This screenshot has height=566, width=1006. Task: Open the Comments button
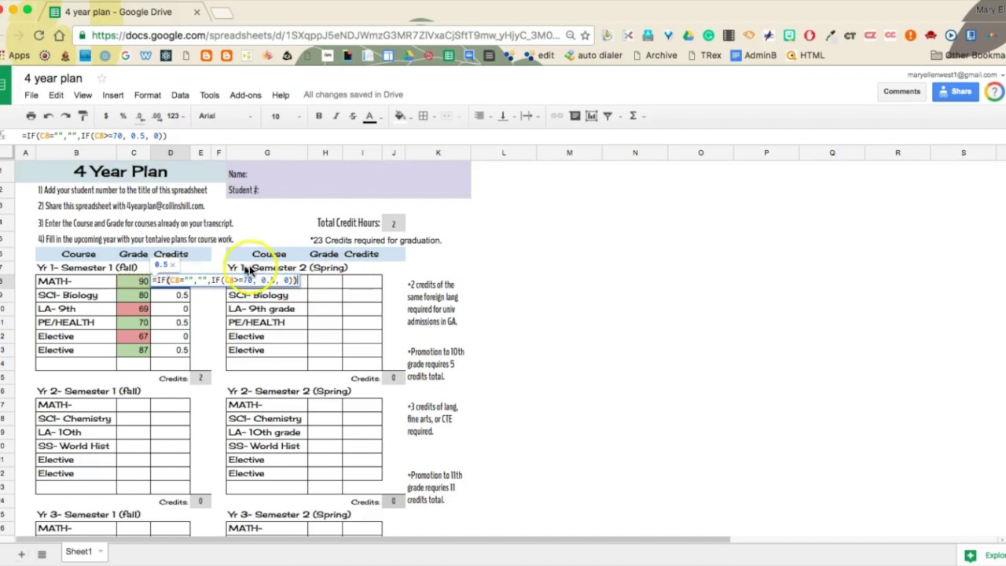pos(901,92)
